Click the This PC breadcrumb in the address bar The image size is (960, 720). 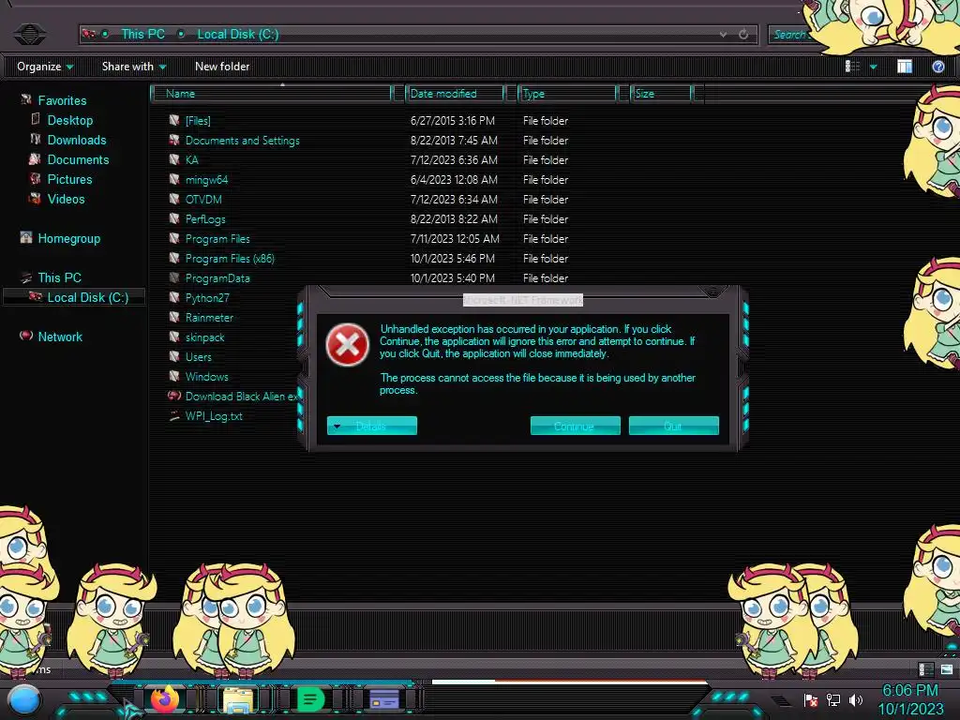(x=142, y=35)
